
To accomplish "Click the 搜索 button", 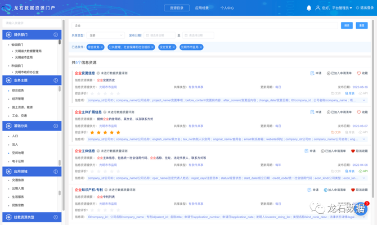I will (x=347, y=25).
